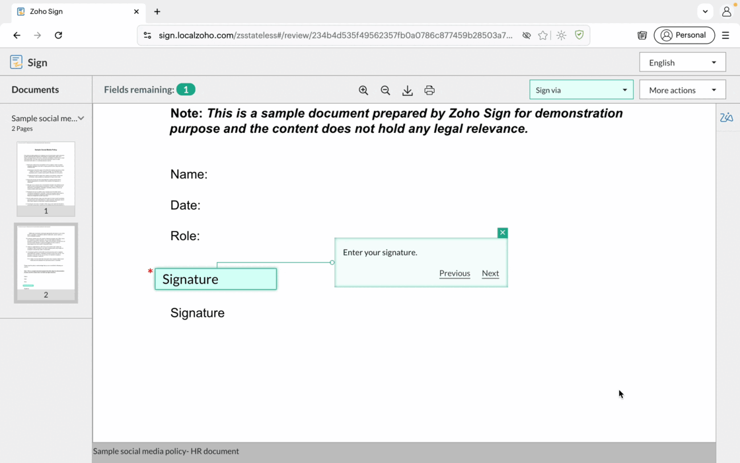Open a new browser tab
This screenshot has height=463, width=740.
[157, 12]
